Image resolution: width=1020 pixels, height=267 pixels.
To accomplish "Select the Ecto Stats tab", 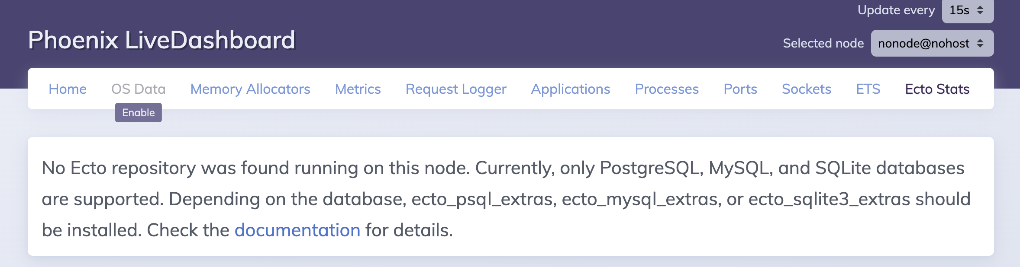I will point(937,89).
